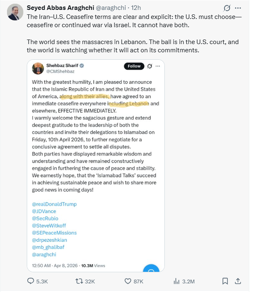Go to @SteveWitkoff profile mention
The height and width of the screenshot is (292, 253).
(49, 226)
